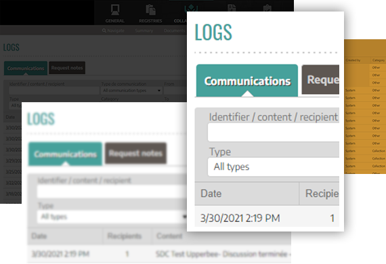Click Date column header in zoomed front panel
386x264 pixels.
[247, 194]
